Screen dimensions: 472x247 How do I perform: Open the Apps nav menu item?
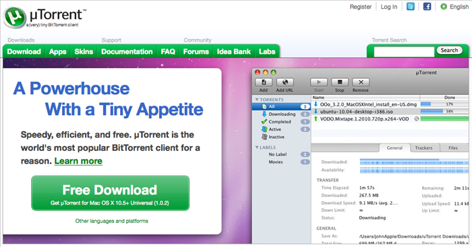point(57,52)
